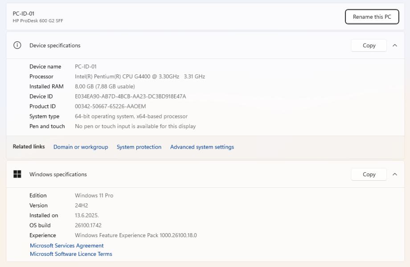Click the Rename this PC button

(372, 17)
